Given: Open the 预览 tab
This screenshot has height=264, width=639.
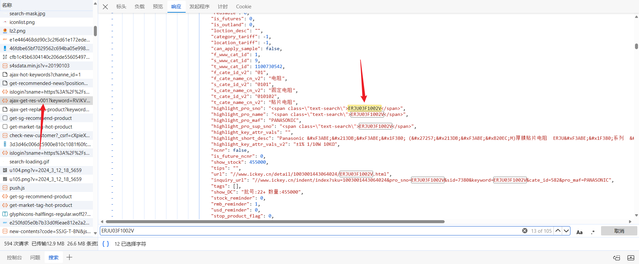Looking at the screenshot, I should (x=158, y=7).
